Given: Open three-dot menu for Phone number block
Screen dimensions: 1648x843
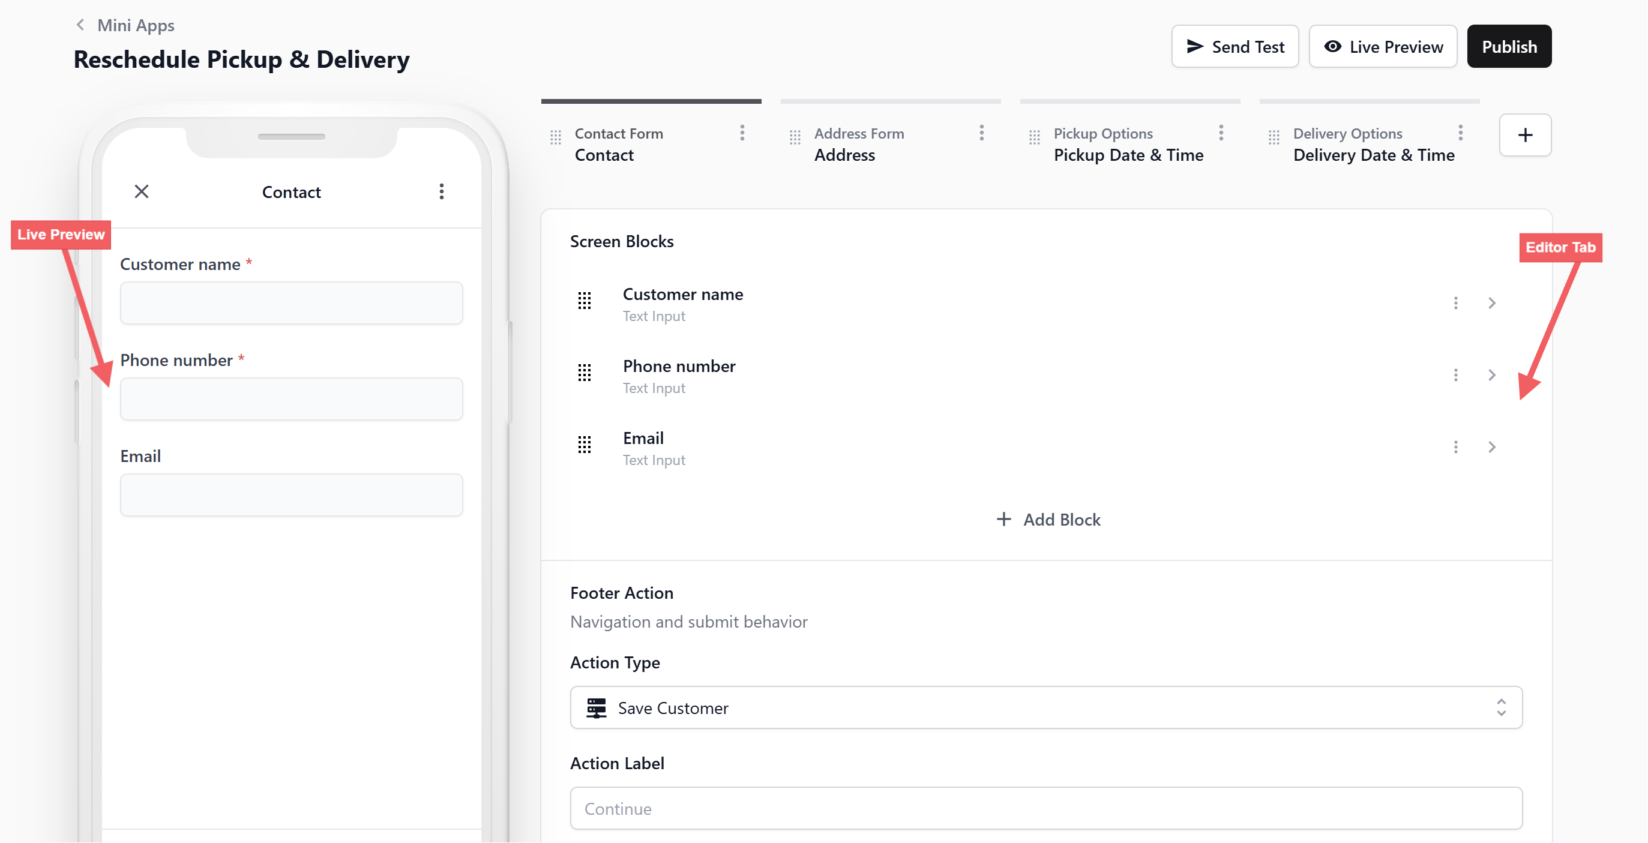Looking at the screenshot, I should tap(1455, 376).
